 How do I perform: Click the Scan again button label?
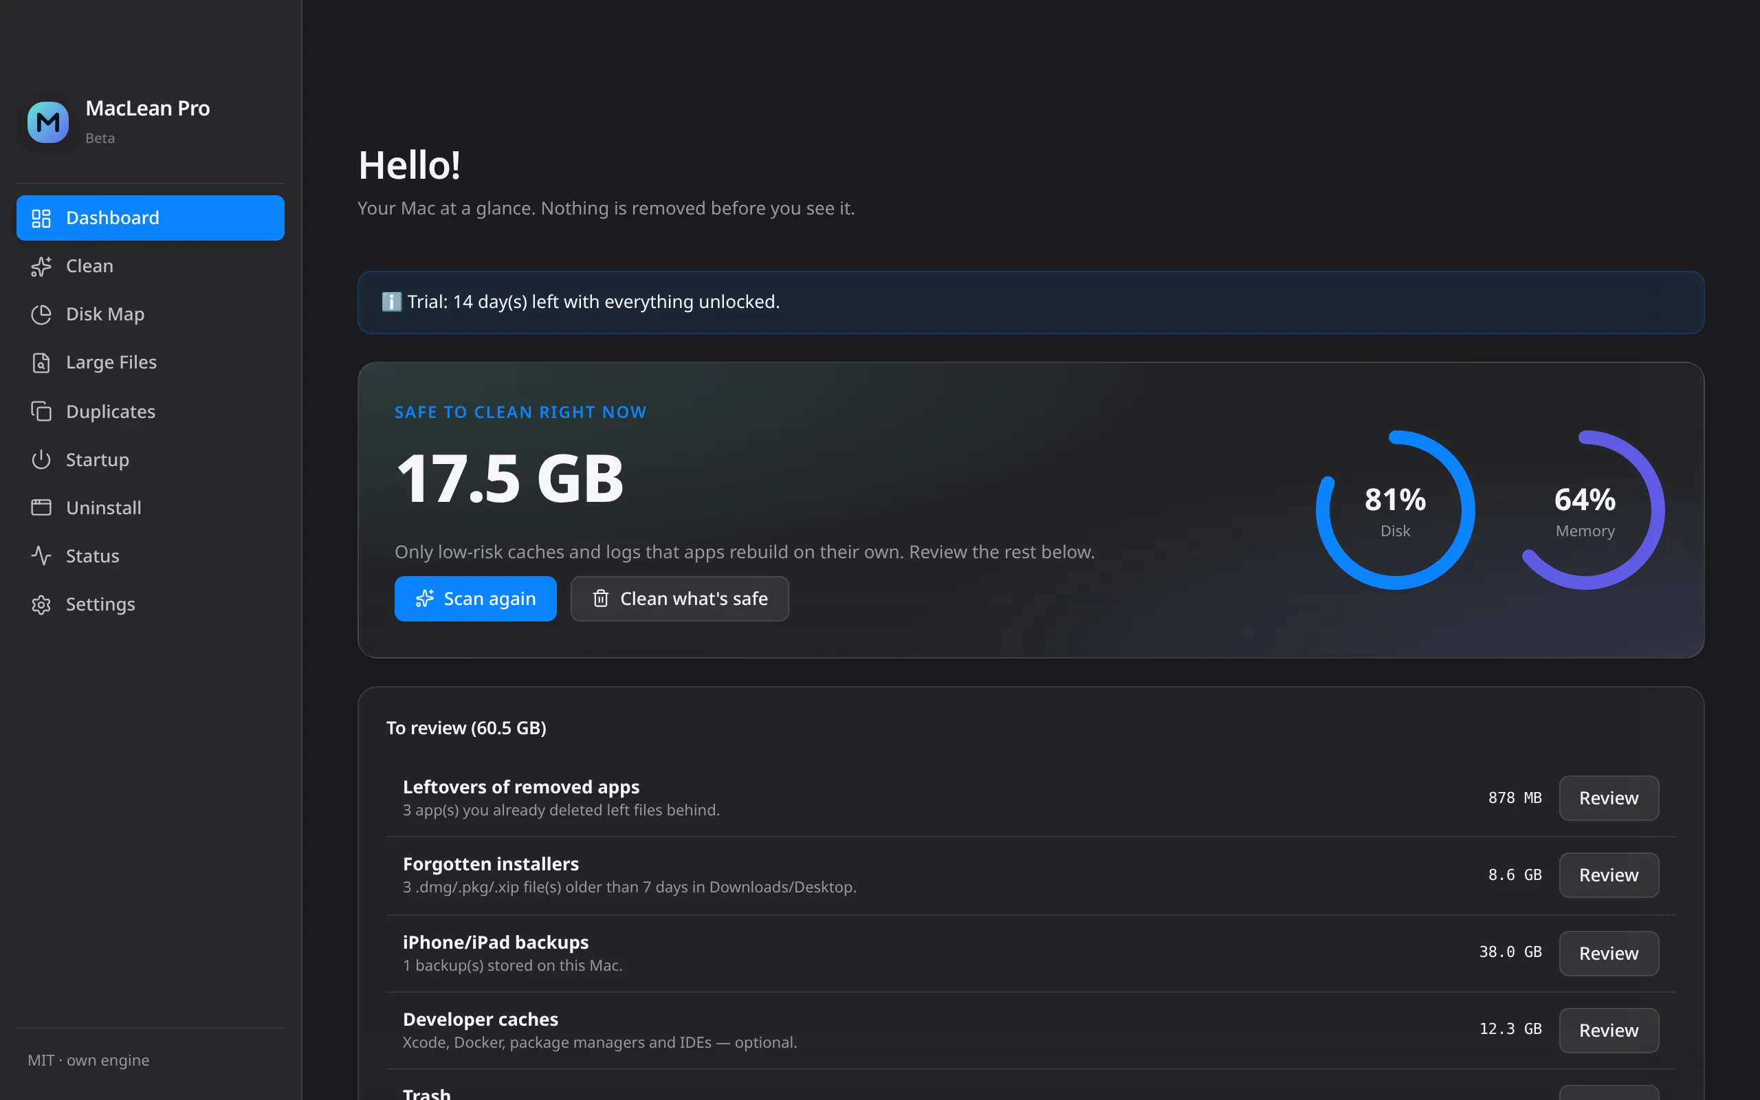(490, 599)
